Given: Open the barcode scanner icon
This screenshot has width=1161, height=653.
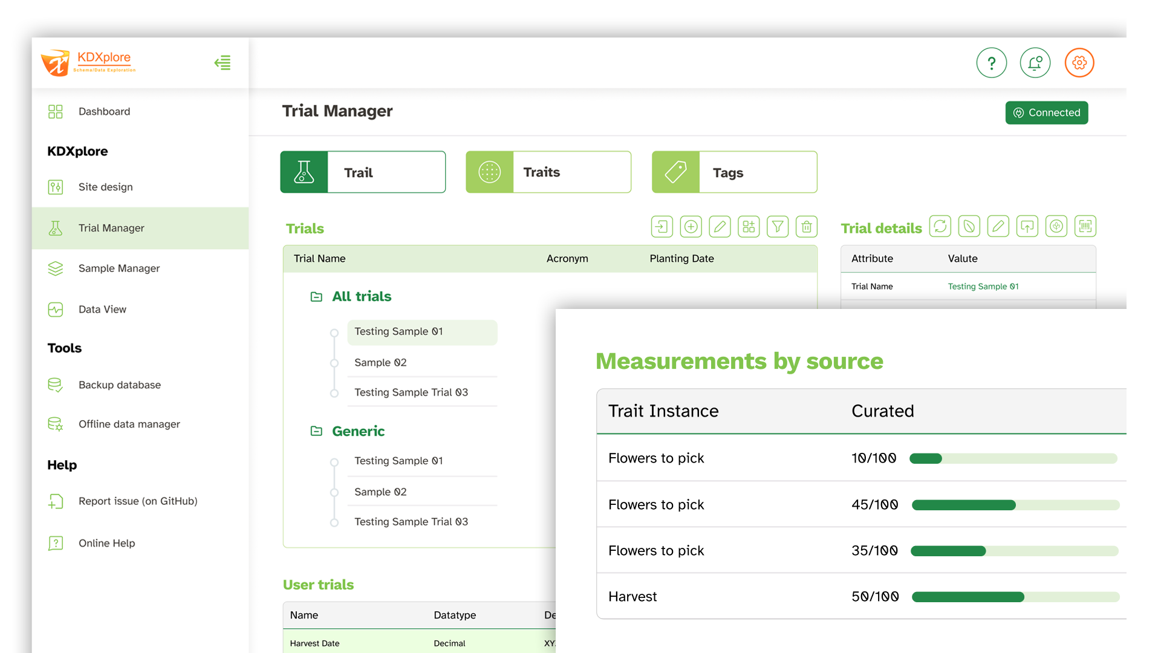Looking at the screenshot, I should 1085,226.
